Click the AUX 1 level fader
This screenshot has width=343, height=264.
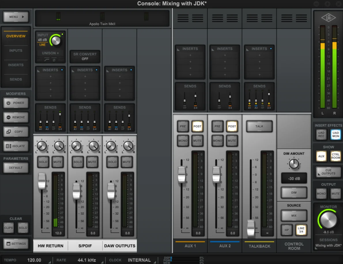(x=182, y=174)
